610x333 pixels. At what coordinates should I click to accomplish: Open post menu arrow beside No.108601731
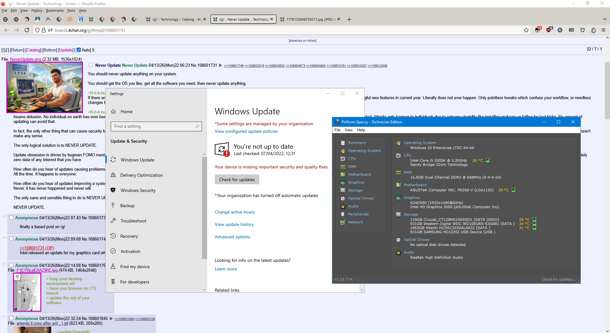tap(220, 65)
